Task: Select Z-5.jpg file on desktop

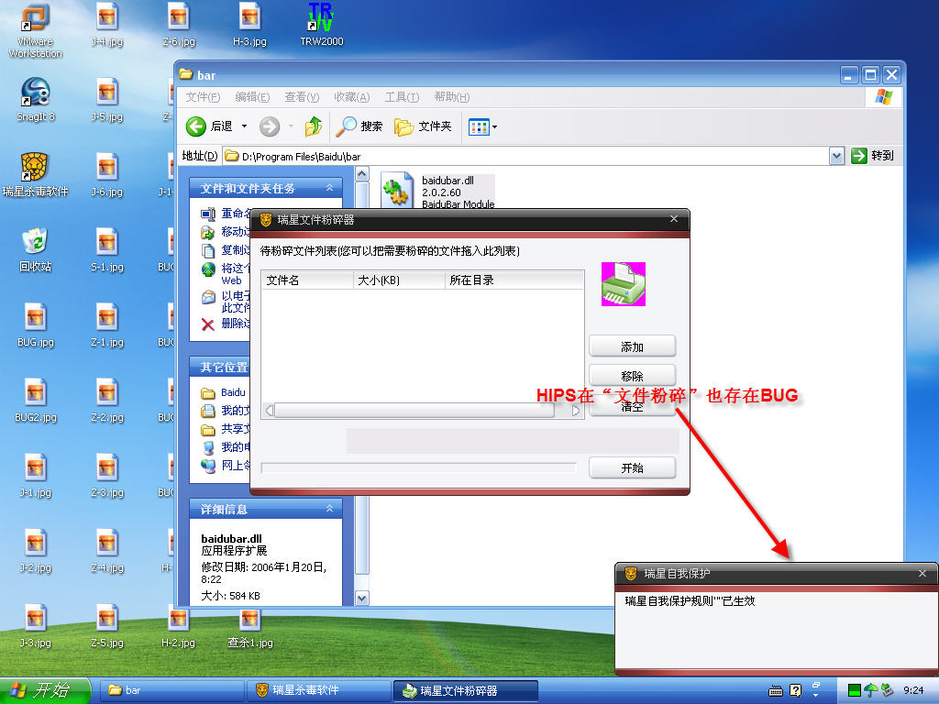Action: (107, 627)
